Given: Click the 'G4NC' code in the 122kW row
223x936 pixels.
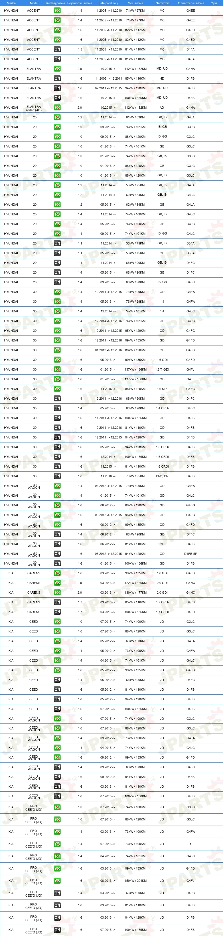Looking at the screenshot, I should pyautogui.click(x=191, y=583).
